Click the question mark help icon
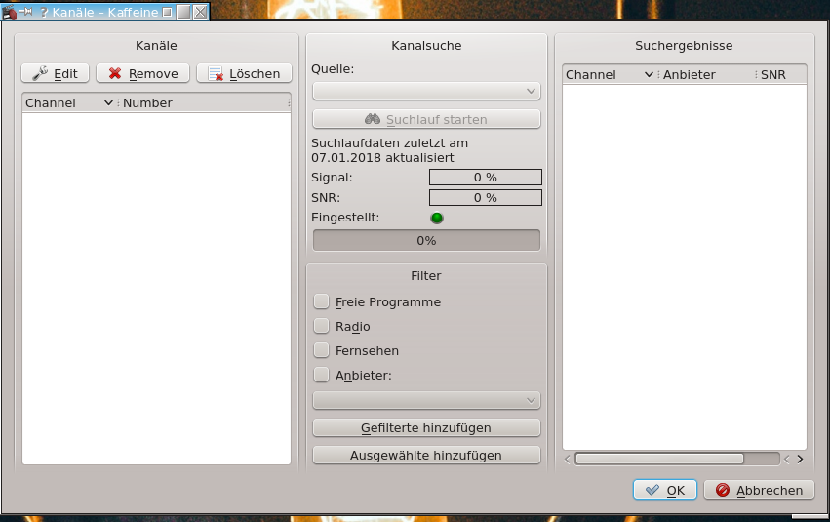 point(44,13)
